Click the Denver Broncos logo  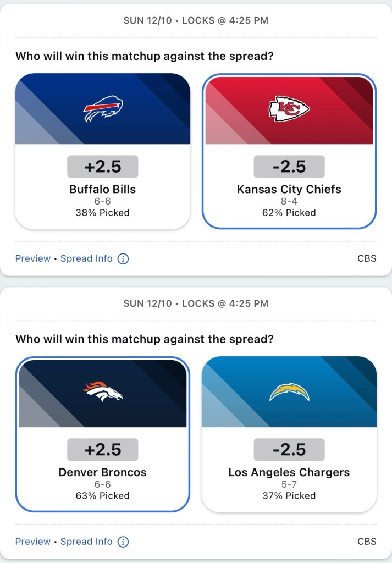pyautogui.click(x=103, y=391)
